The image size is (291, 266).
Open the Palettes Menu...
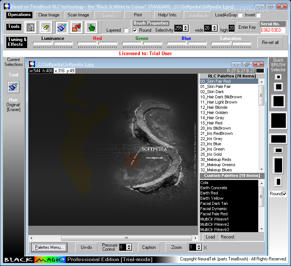click(x=49, y=247)
